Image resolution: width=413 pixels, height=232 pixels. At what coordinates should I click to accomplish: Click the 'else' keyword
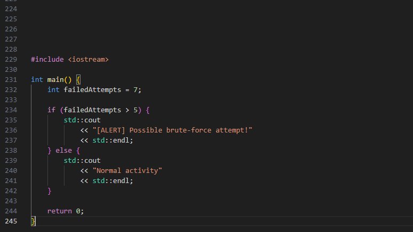pyautogui.click(x=63, y=151)
